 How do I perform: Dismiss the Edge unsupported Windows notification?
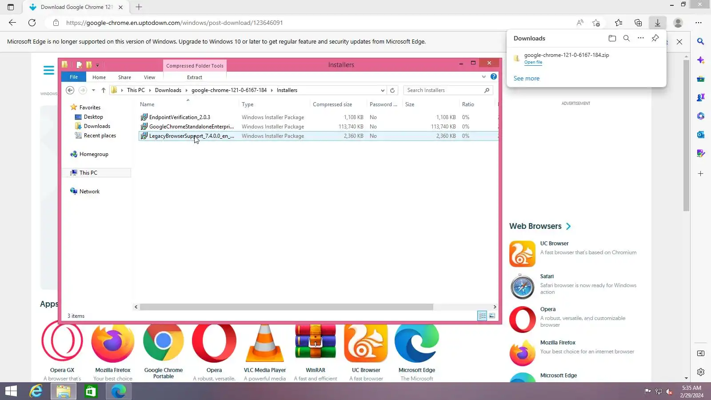[679, 42]
